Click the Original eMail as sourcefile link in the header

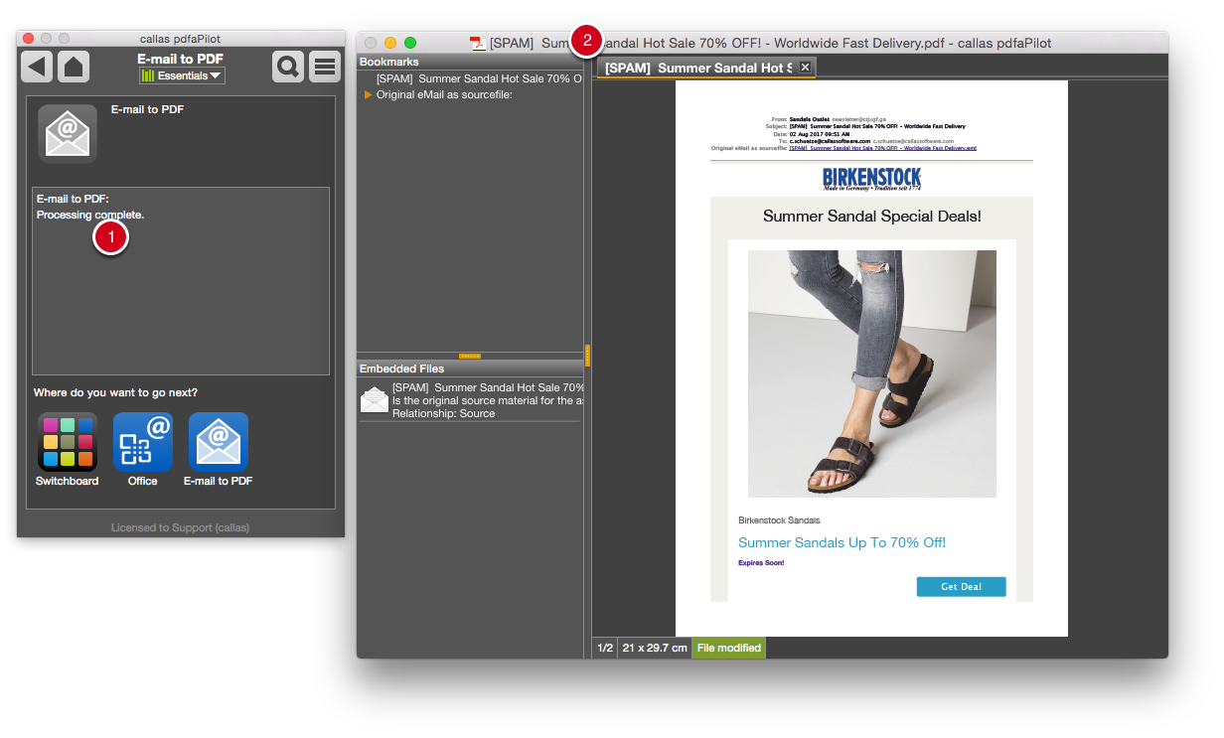pyautogui.click(x=882, y=148)
